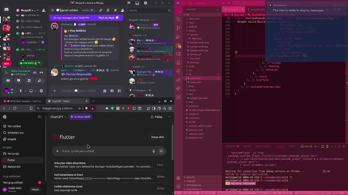
Task: Open Discord gift icon in message bar
Action: pos(105,91)
